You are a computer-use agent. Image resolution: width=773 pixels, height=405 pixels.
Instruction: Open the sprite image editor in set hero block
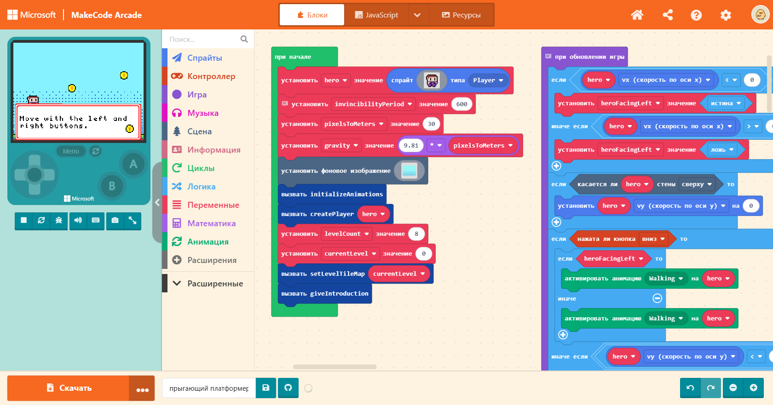(x=432, y=80)
